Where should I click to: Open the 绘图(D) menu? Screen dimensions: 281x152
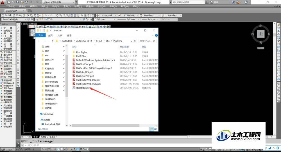tap(78, 6)
